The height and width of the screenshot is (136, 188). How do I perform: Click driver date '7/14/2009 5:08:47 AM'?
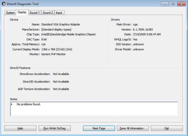pyautogui.click(x=147, y=34)
